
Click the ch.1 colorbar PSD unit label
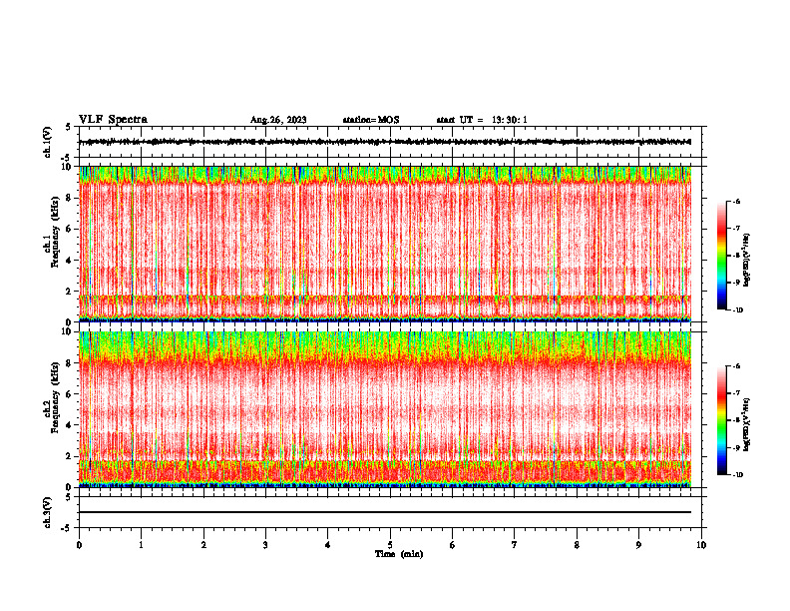pyautogui.click(x=747, y=261)
